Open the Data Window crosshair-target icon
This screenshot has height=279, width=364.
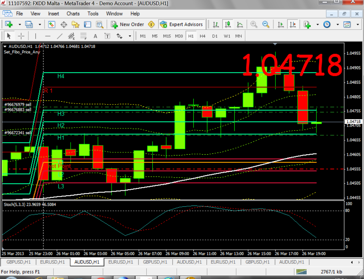(x=64, y=24)
